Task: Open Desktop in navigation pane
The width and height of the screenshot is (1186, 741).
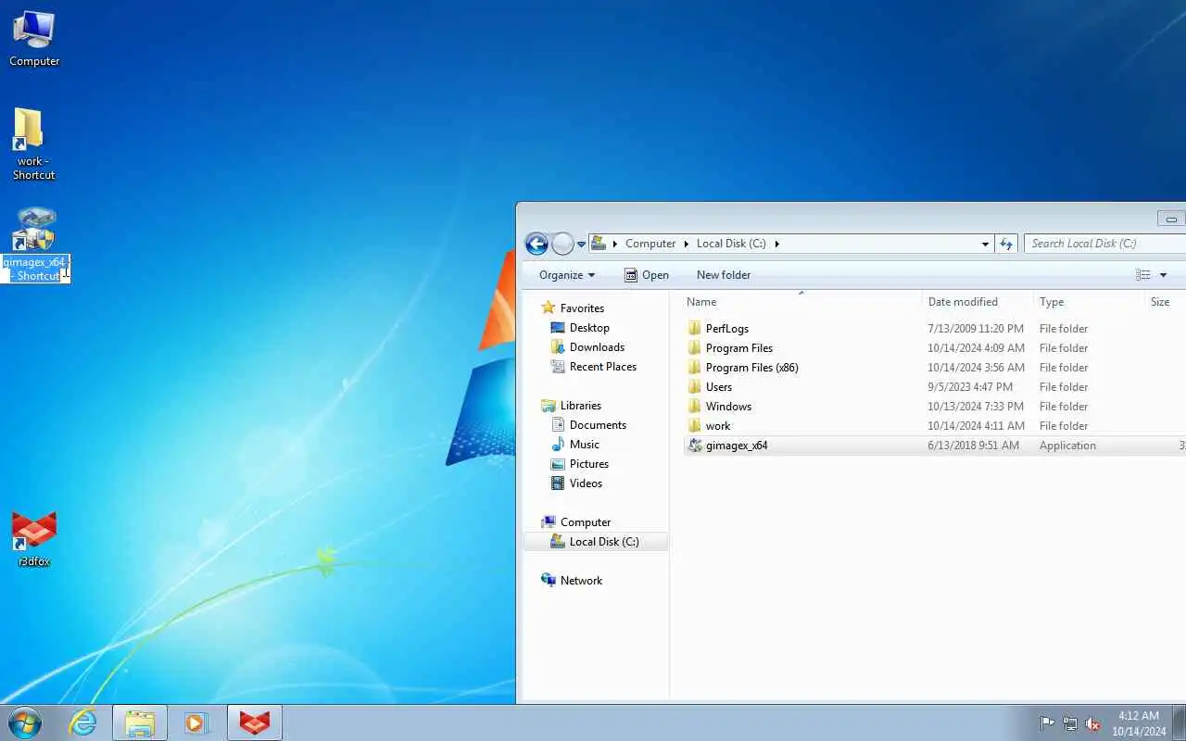Action: [589, 328]
